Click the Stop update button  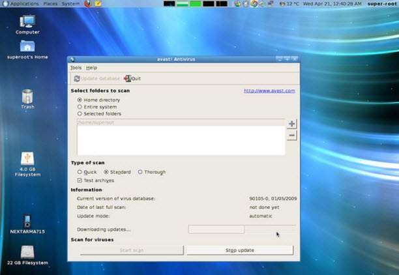[240, 250]
